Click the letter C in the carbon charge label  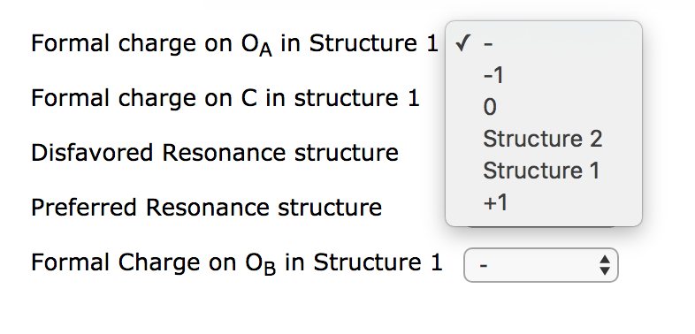(248, 98)
